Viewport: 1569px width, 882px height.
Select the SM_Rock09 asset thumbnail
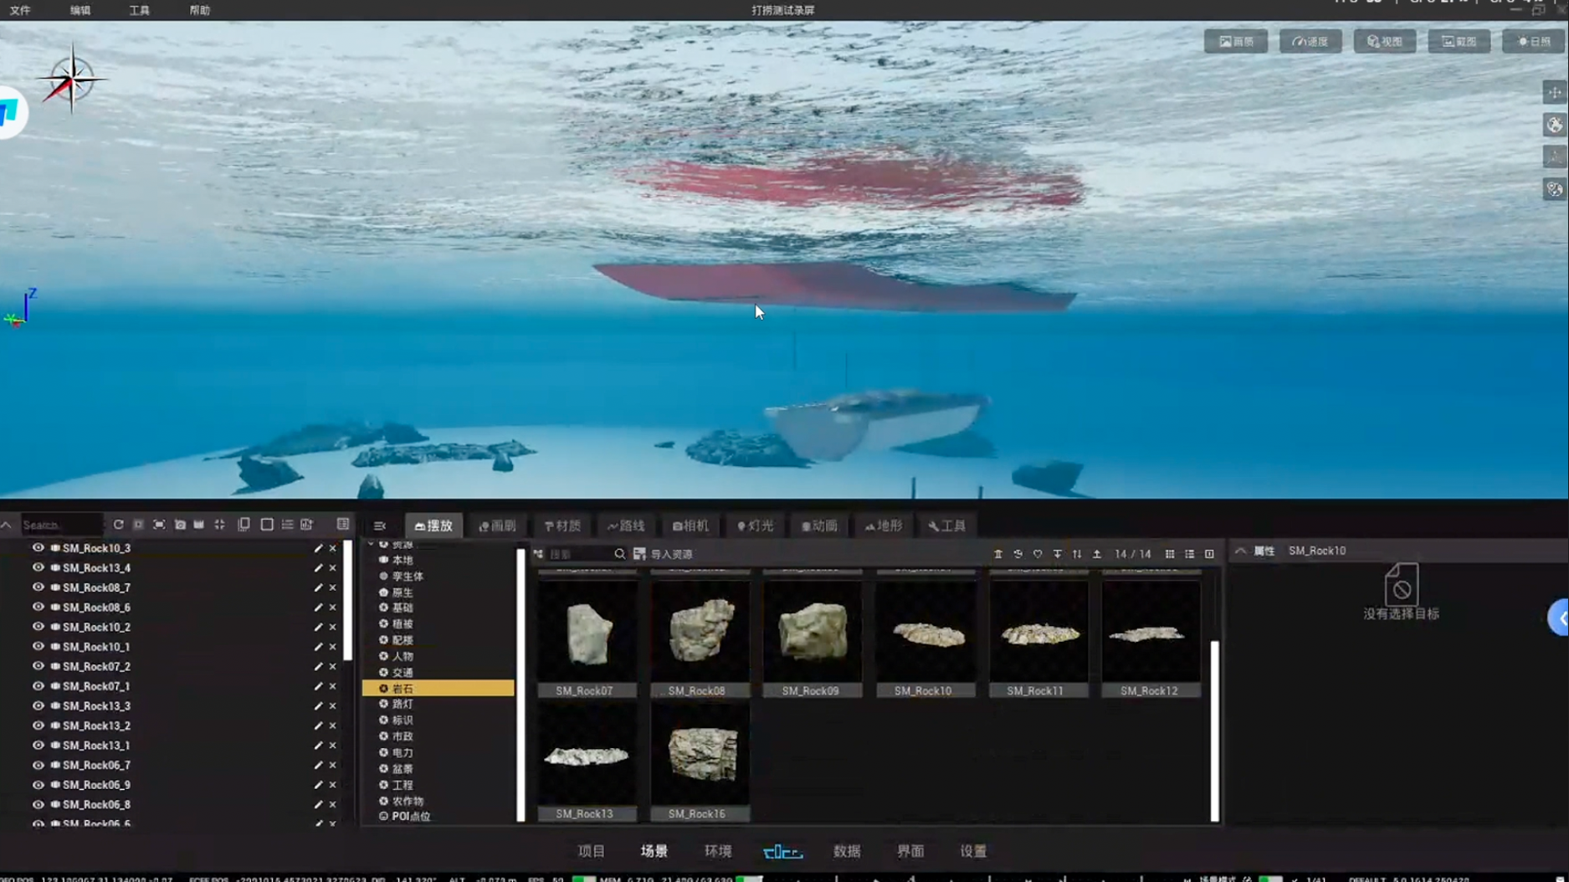click(x=812, y=638)
